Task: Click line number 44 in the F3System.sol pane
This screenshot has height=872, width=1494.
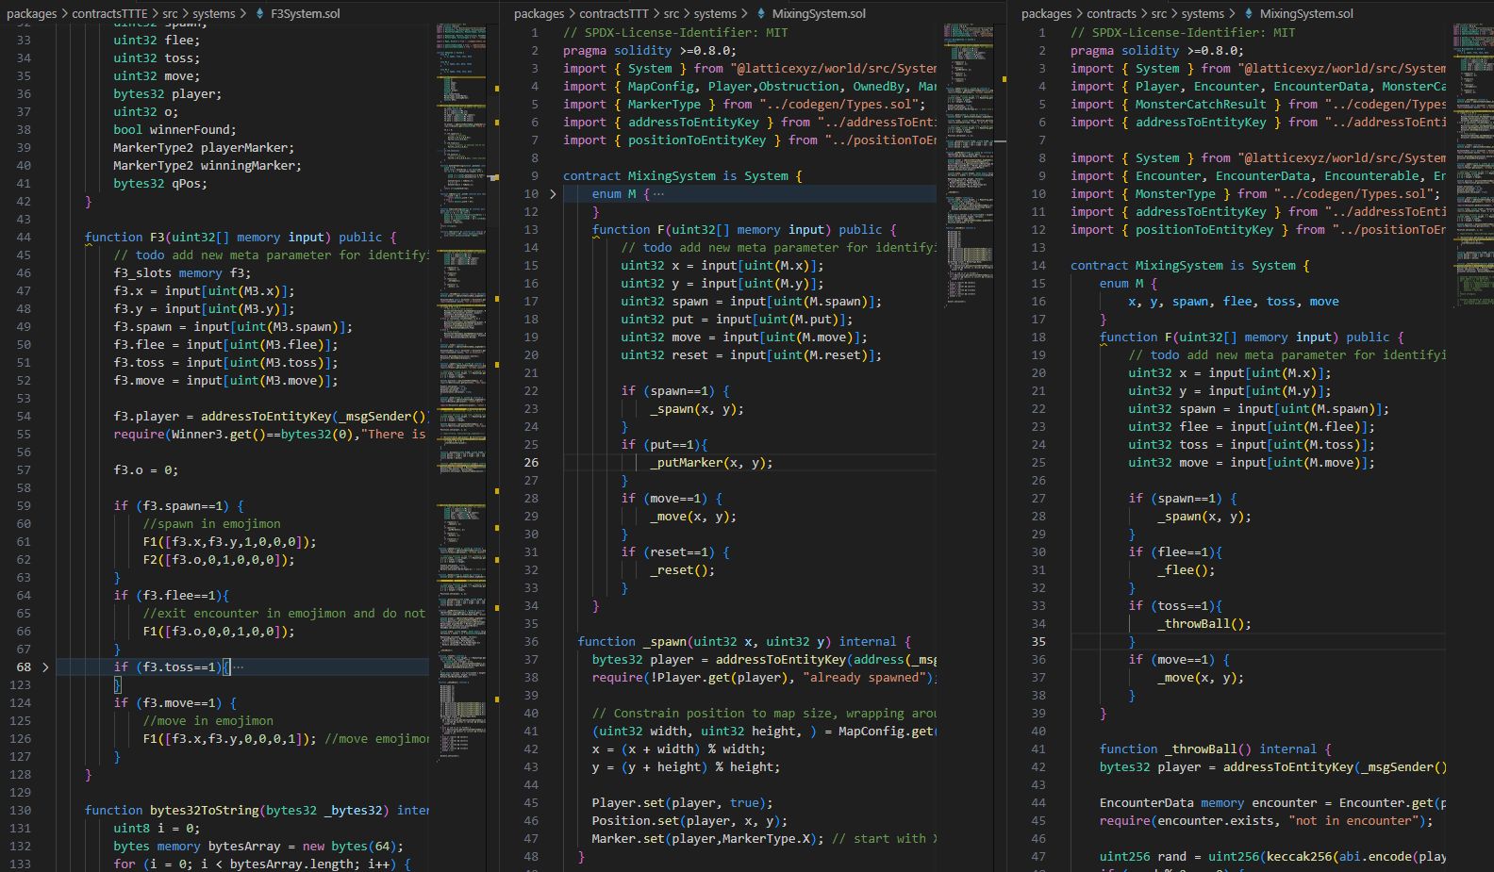Action: tap(24, 238)
